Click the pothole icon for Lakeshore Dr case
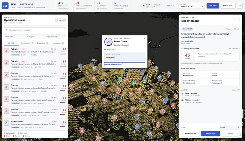The height and width of the screenshot is (141, 245). tap(6, 75)
